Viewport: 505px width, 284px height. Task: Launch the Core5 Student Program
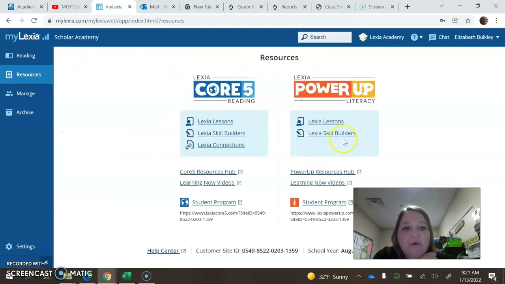[x=217, y=202]
